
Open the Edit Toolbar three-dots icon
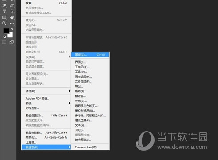point(12,24)
